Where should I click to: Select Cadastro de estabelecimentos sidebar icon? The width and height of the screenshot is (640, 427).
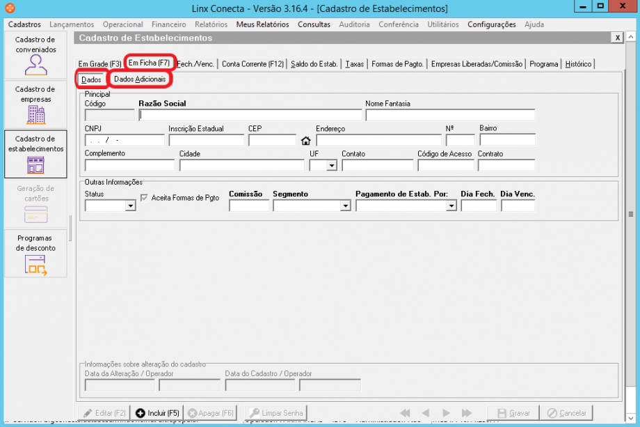[35, 164]
